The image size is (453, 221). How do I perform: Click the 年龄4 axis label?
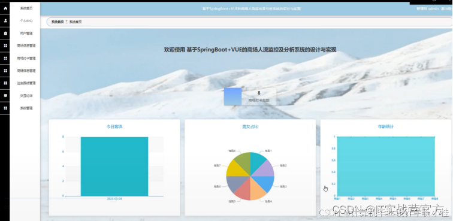point(379,199)
